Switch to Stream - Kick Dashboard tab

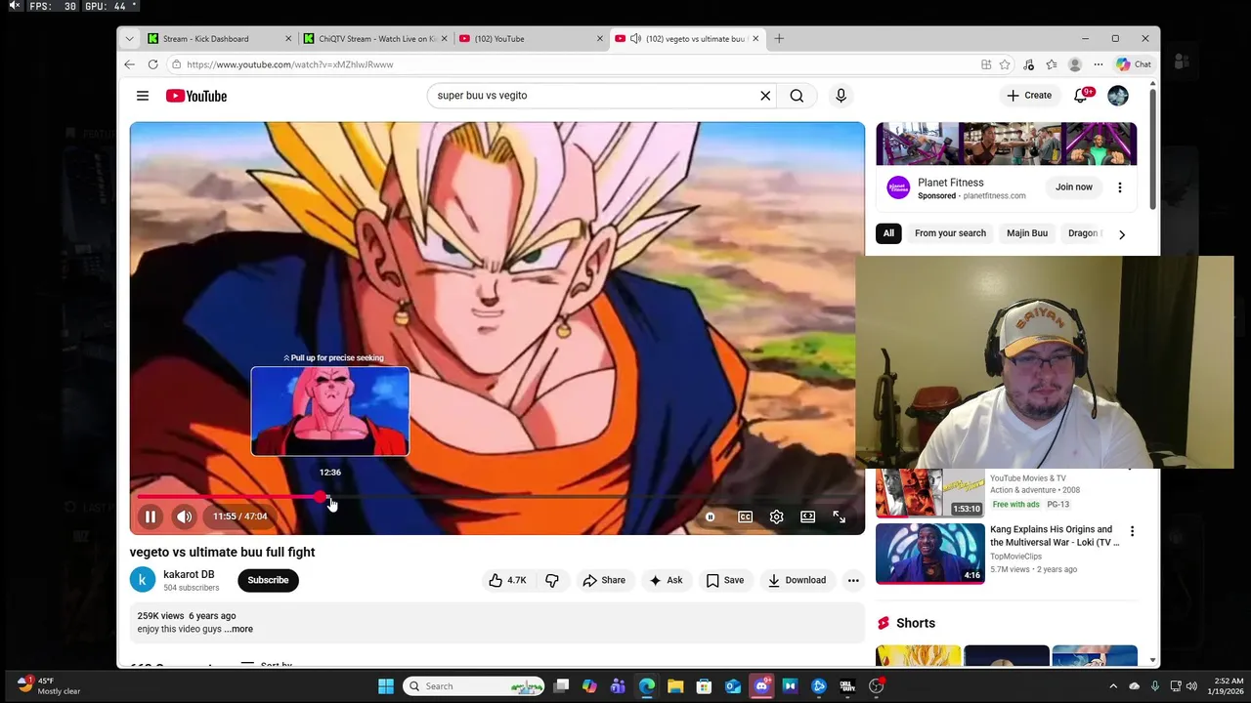220,39
